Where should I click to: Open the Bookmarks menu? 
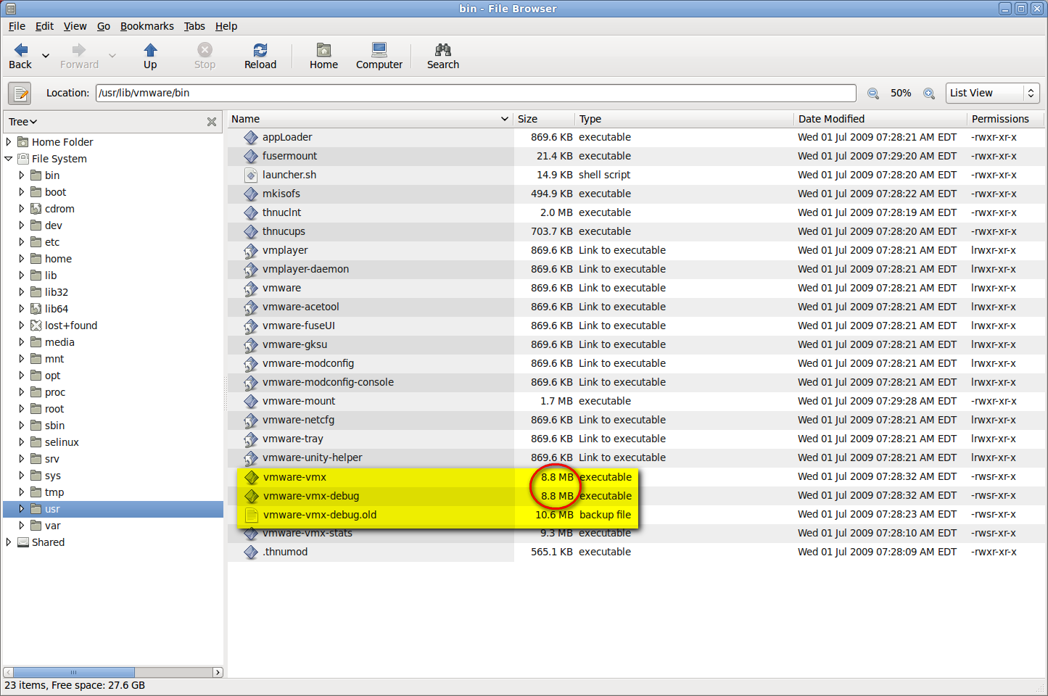[147, 26]
